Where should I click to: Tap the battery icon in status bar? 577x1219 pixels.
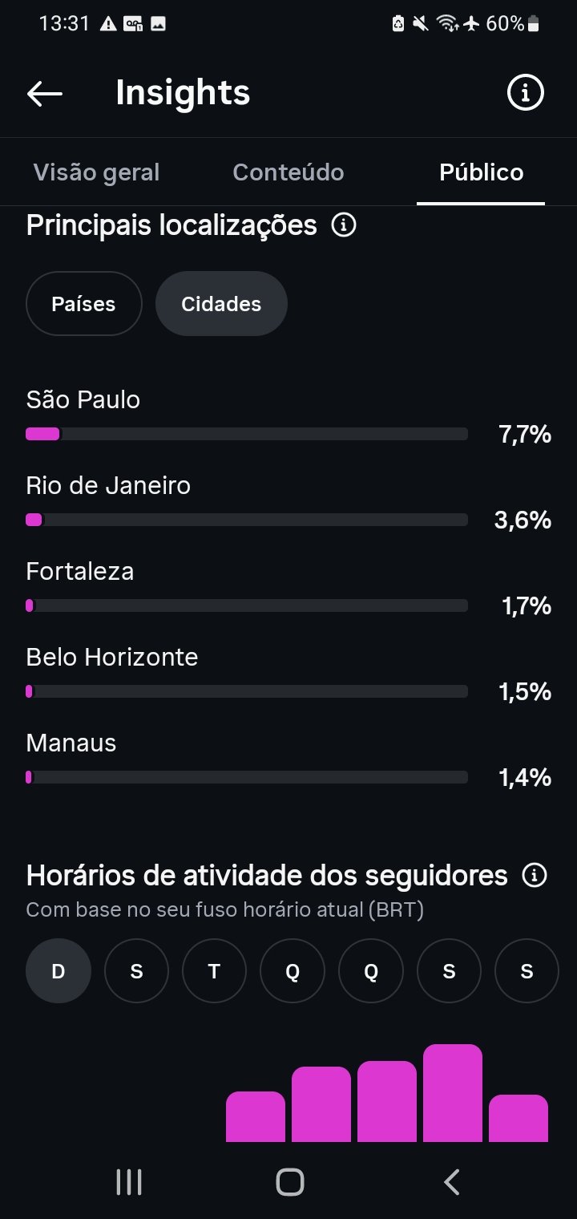[533, 24]
